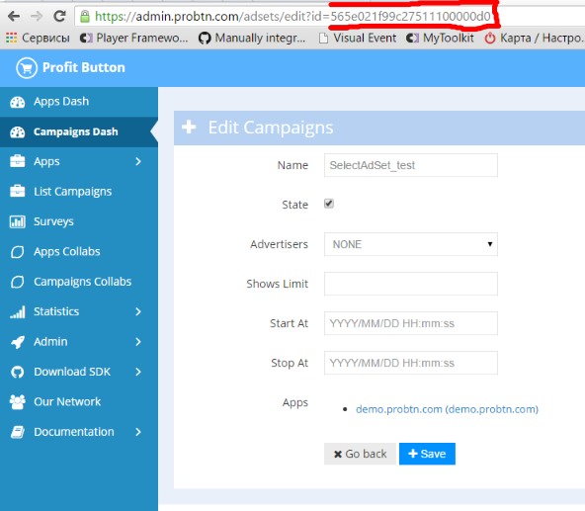This screenshot has height=511, width=585.
Task: Open the Advertisers dropdown showing NONE
Action: tap(411, 244)
